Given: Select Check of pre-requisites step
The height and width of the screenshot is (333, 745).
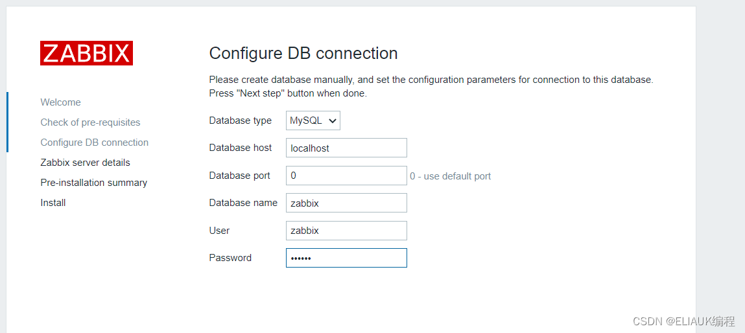Looking at the screenshot, I should click(90, 122).
